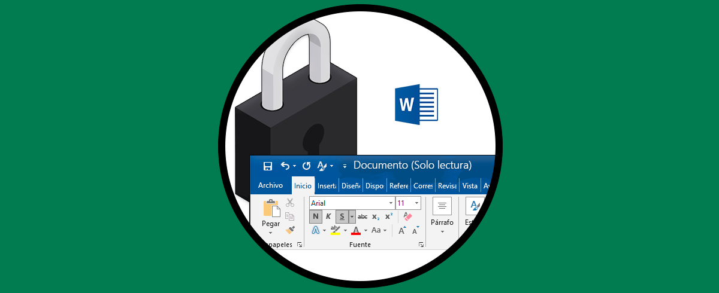
Task: Click the Pegar clipboard icon
Action: pyautogui.click(x=271, y=208)
